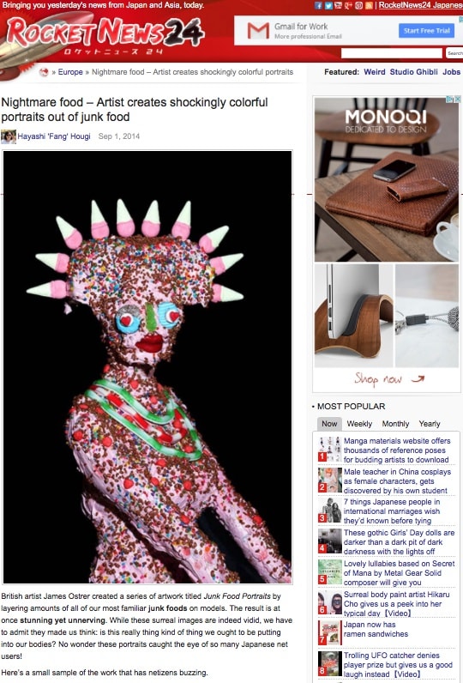
Task: Go home via the breadcrumb rocket icon
Action: [44, 72]
